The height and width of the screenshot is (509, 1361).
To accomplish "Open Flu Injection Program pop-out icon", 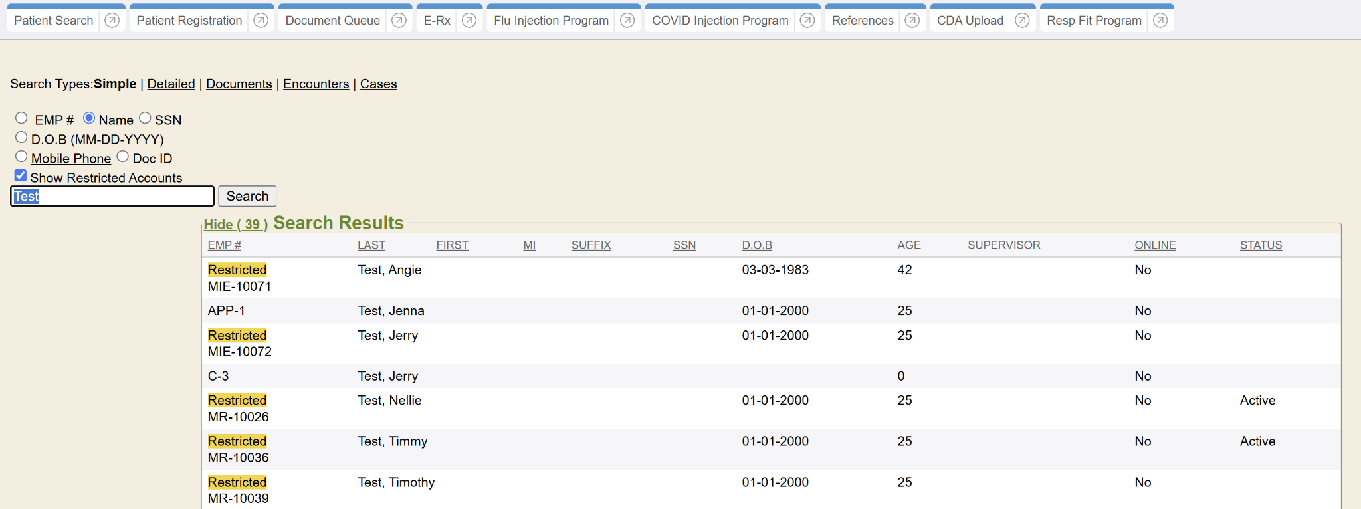I will [627, 21].
